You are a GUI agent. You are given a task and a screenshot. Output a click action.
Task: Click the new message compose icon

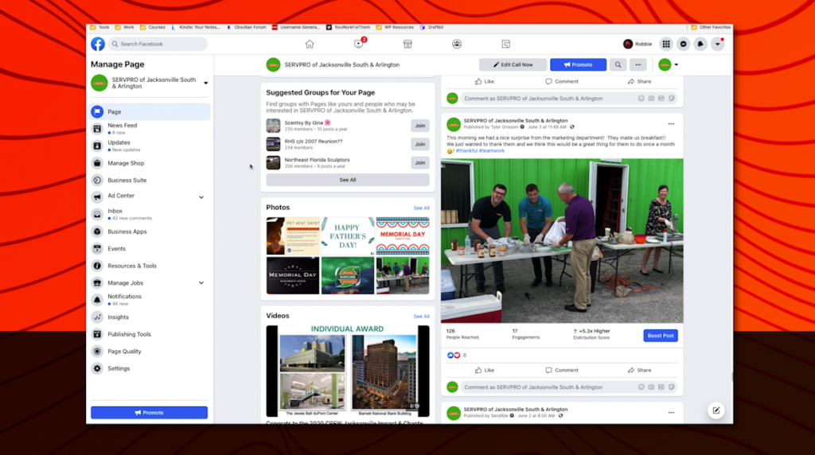coord(716,410)
